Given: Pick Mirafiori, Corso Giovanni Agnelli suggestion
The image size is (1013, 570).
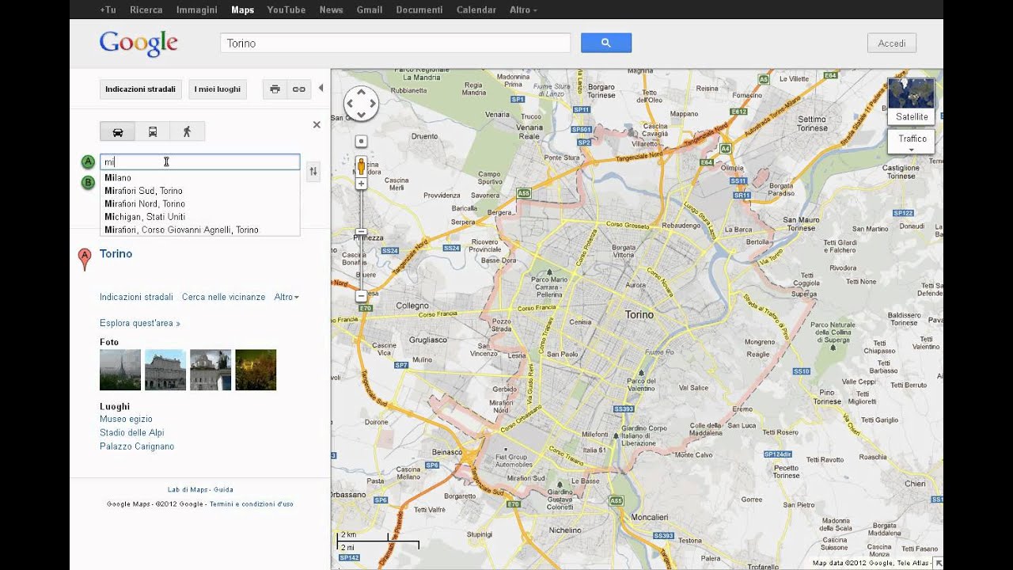Looking at the screenshot, I should tap(199, 230).
